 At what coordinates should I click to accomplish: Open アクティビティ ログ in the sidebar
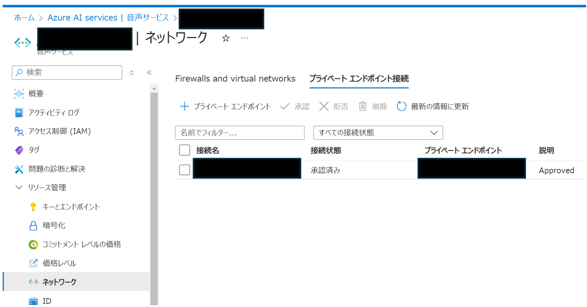[54, 113]
